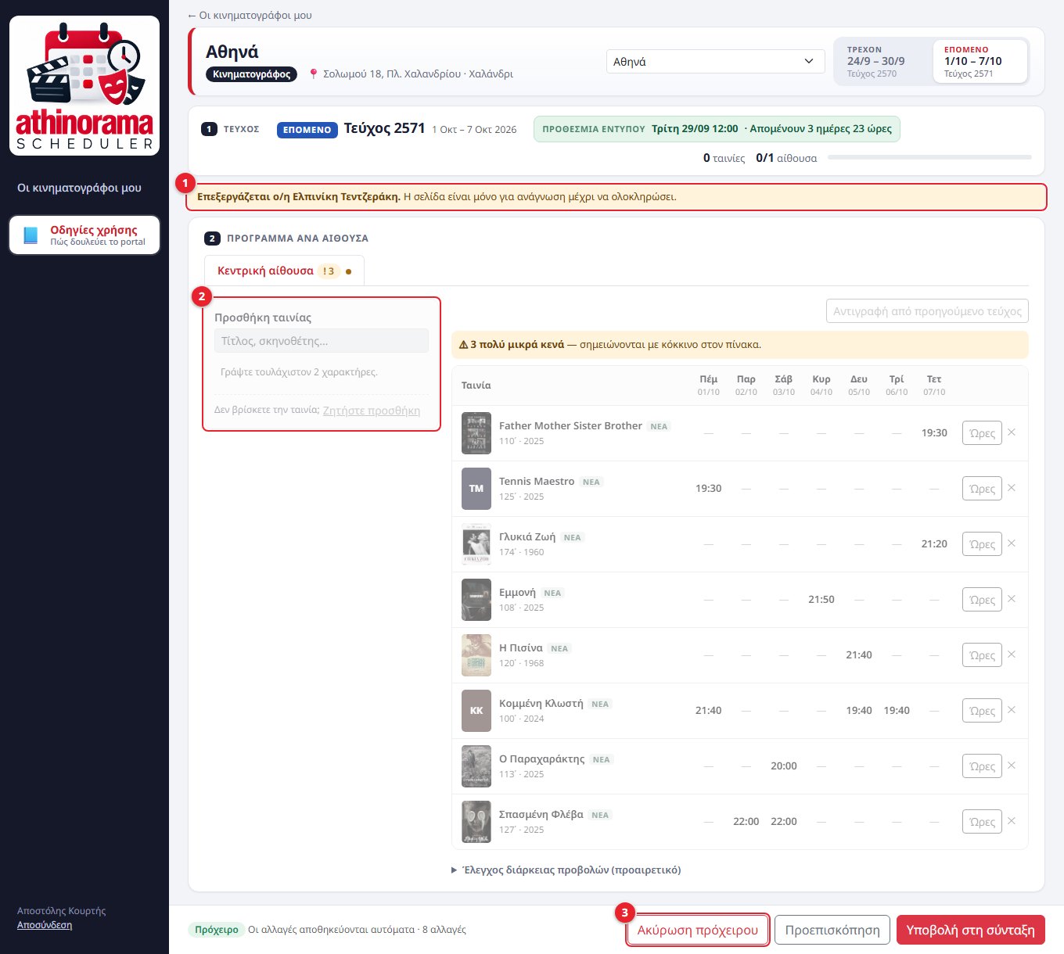Click the 21:20 showtime for Γλυκιά Ζωή

(934, 544)
